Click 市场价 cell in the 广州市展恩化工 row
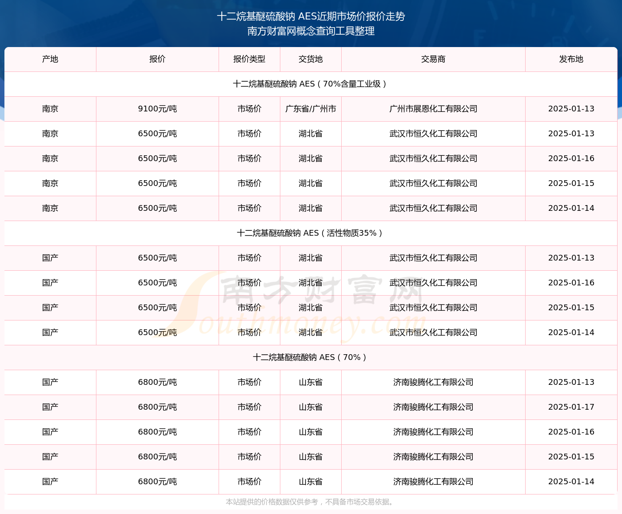622x514 pixels. (249, 109)
